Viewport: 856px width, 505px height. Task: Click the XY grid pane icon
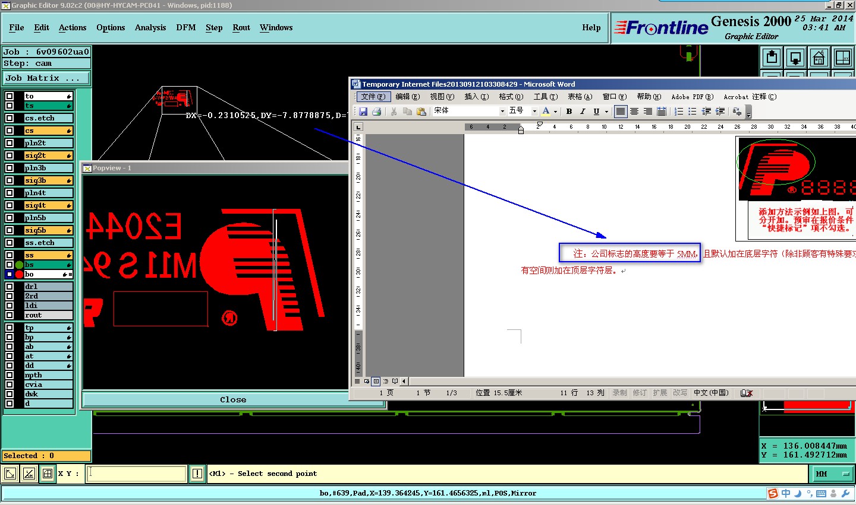click(x=842, y=58)
